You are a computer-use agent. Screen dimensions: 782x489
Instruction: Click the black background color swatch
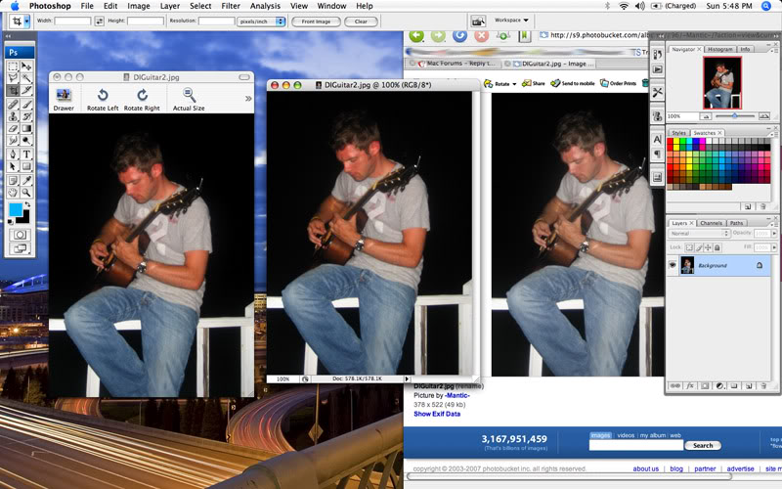click(x=25, y=219)
